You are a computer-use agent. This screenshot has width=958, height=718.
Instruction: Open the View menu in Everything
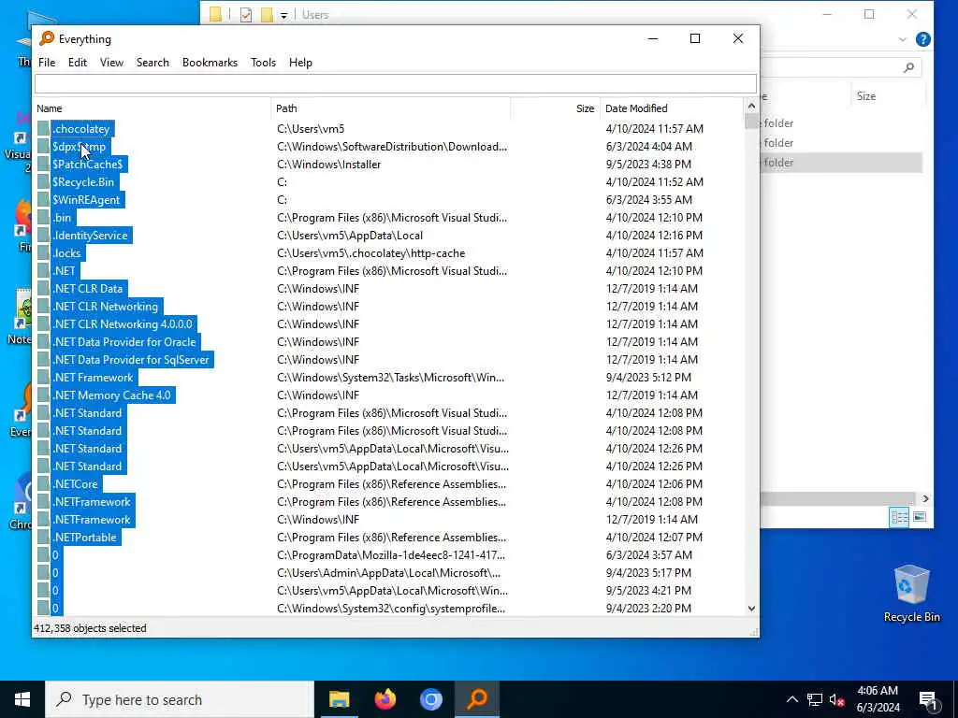111,63
